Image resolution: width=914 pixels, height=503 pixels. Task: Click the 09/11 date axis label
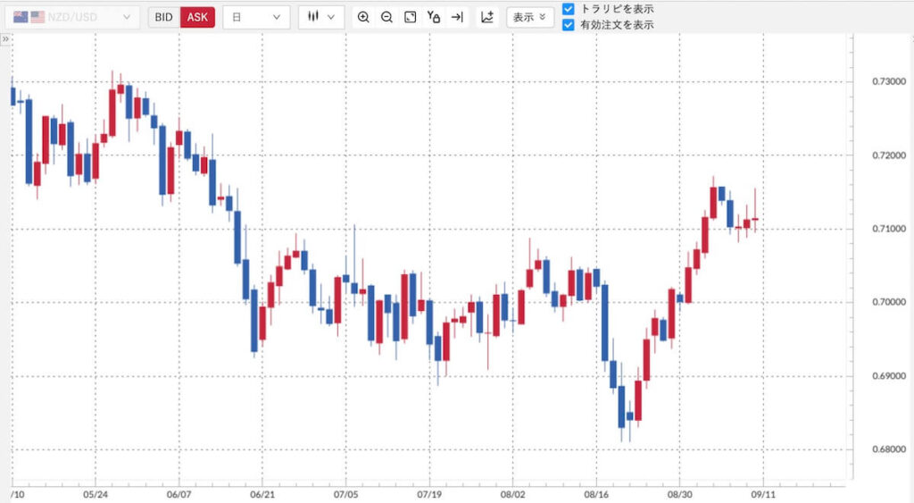[763, 495]
